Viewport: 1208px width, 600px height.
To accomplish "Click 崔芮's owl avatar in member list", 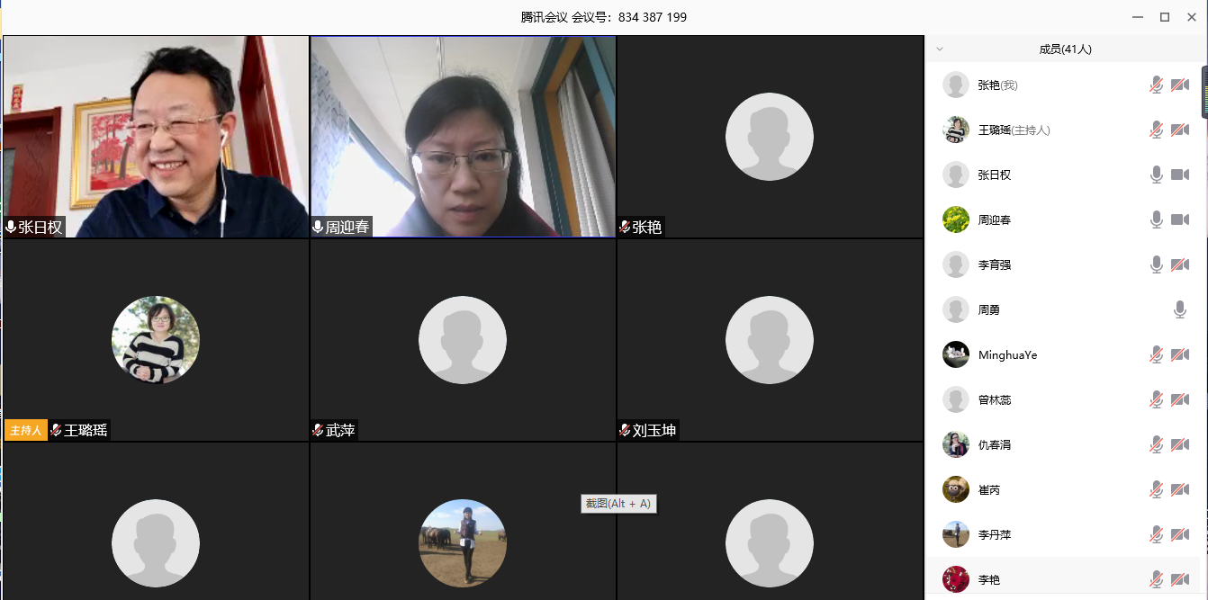I will [x=955, y=489].
